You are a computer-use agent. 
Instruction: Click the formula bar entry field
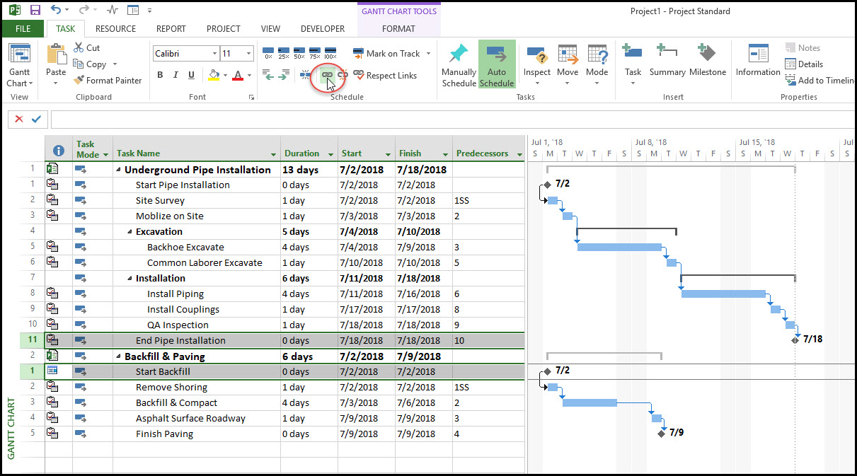453,120
